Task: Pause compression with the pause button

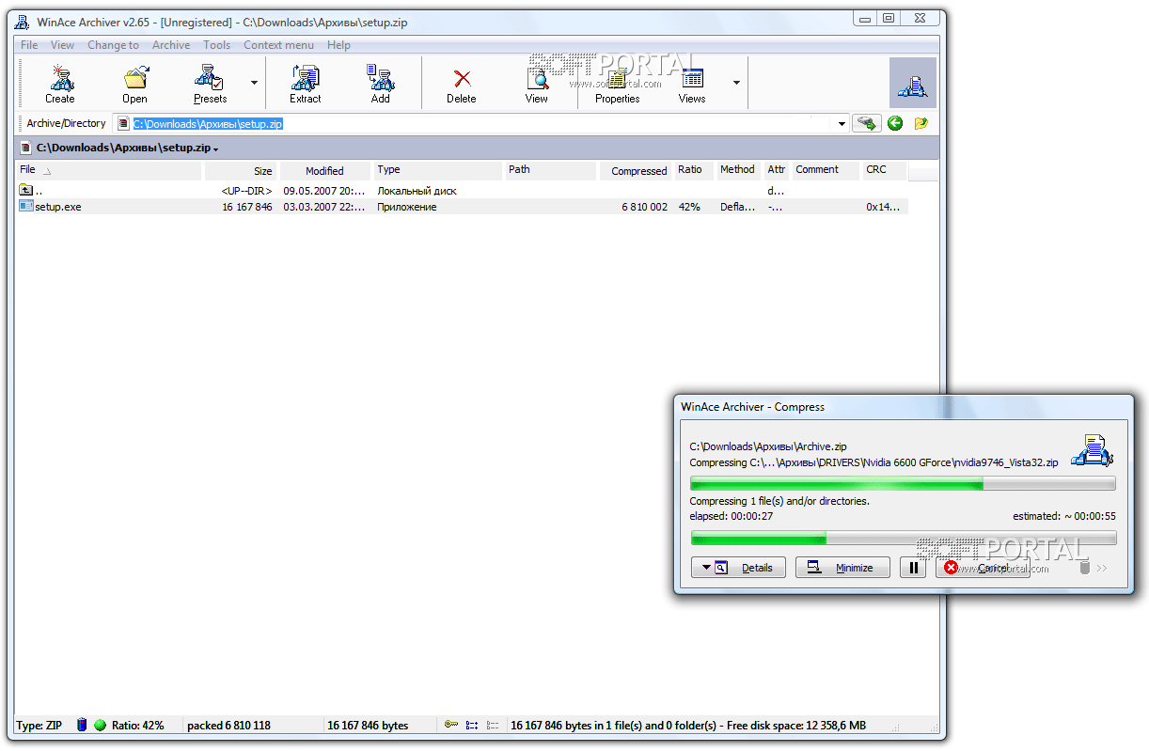Action: [913, 568]
